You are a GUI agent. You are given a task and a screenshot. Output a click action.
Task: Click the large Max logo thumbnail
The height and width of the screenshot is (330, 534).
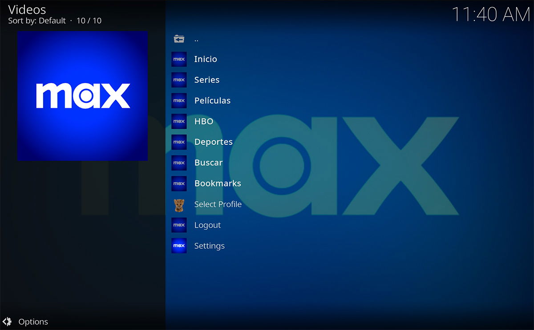tap(82, 96)
